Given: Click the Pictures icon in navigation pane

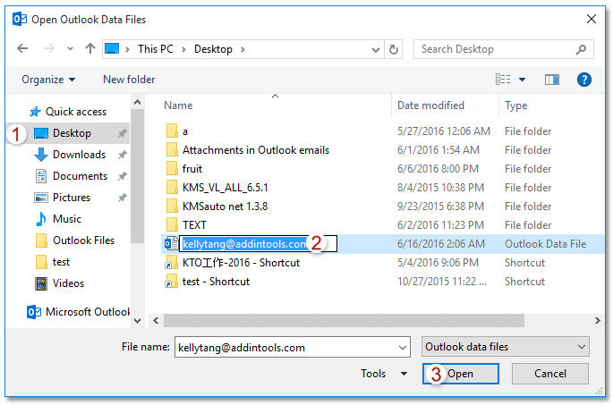Looking at the screenshot, I should [x=40, y=198].
